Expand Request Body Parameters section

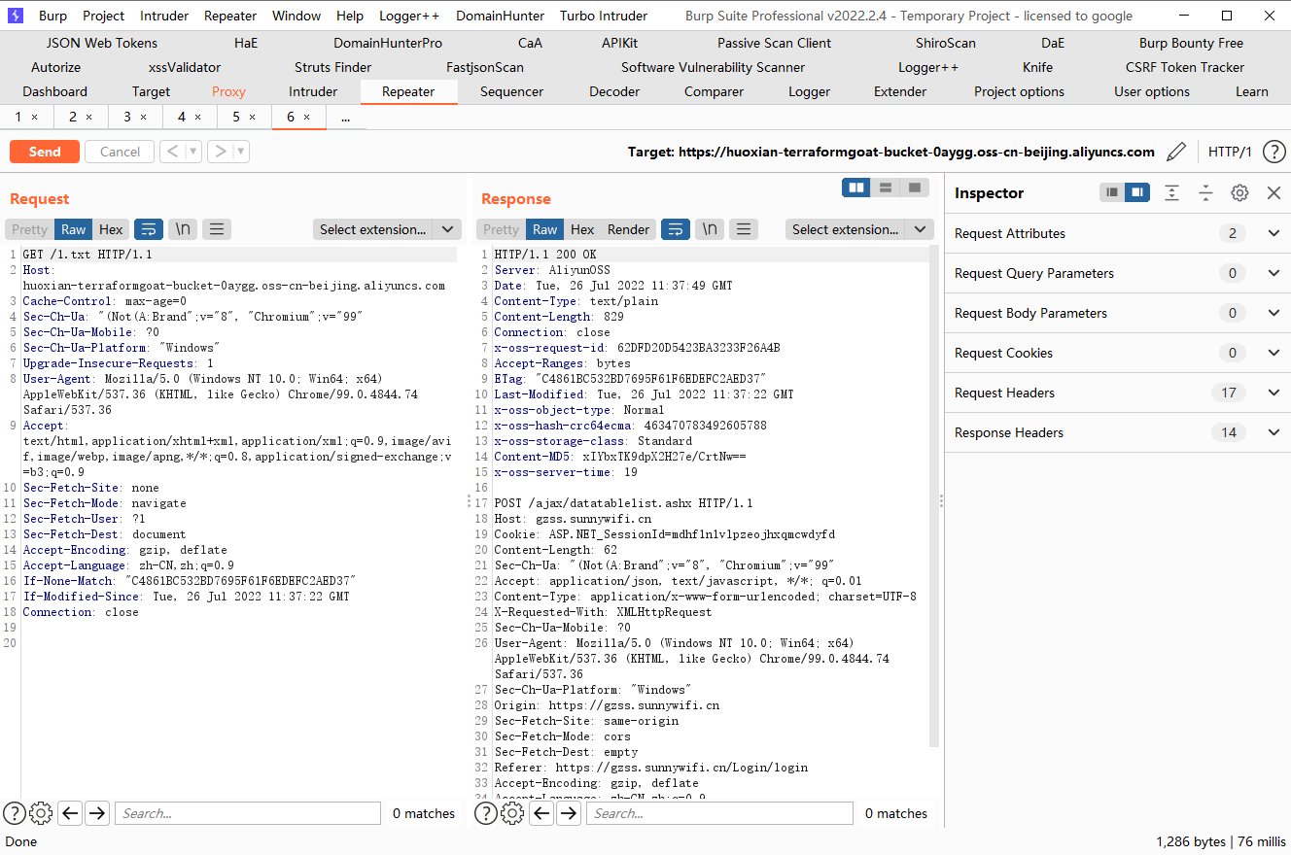pos(1274,313)
